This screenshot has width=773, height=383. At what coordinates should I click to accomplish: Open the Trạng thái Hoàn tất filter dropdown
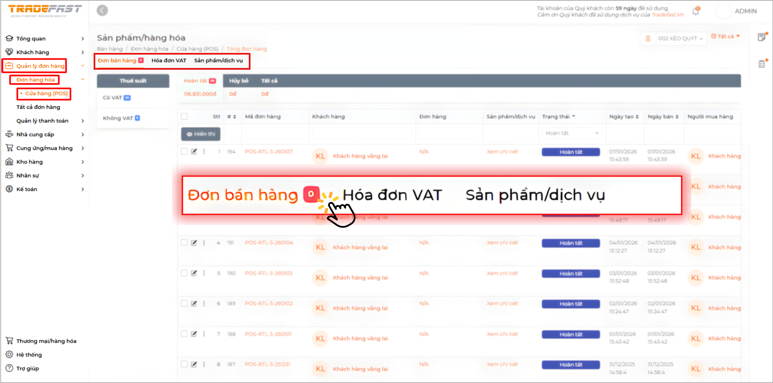571,133
